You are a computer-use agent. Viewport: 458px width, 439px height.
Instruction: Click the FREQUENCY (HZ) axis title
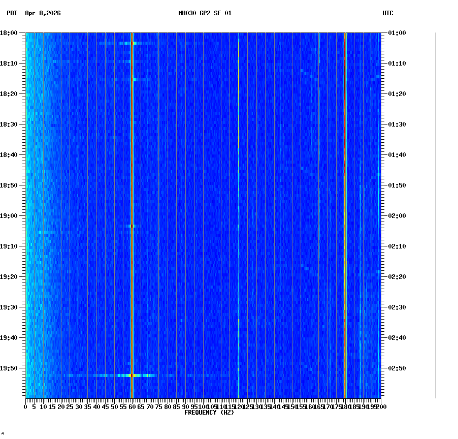pos(209,412)
